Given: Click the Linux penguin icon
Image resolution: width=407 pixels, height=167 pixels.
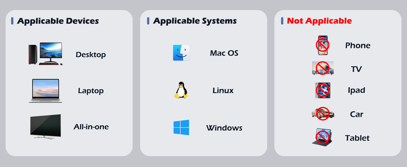Looking at the screenshot, I should pos(181,90).
